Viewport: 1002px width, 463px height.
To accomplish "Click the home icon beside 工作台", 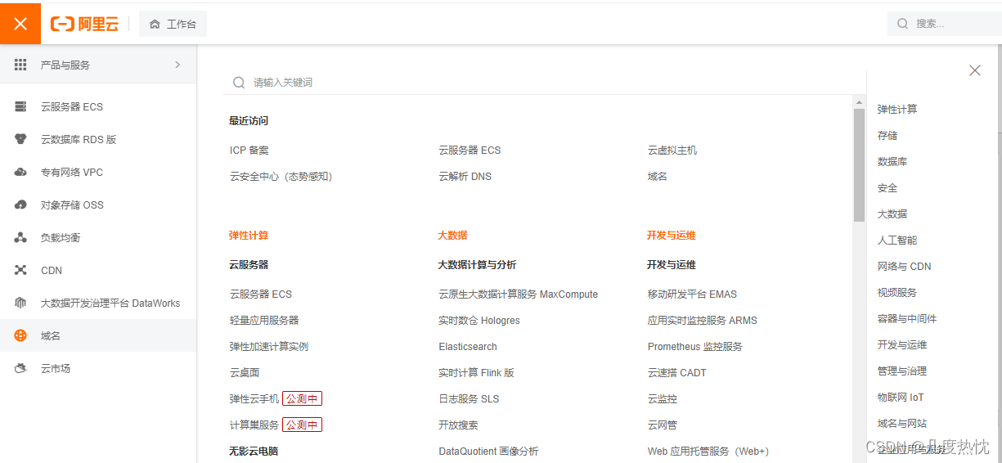I will [155, 25].
